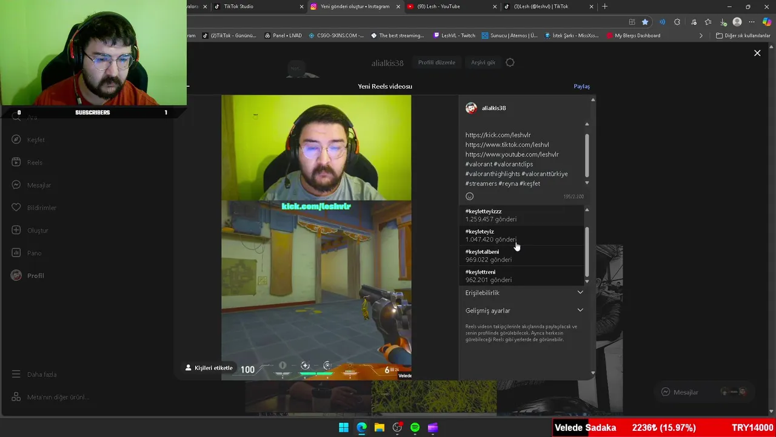Open Daha fazla menu in the sidebar
The width and height of the screenshot is (776, 437).
click(x=34, y=374)
